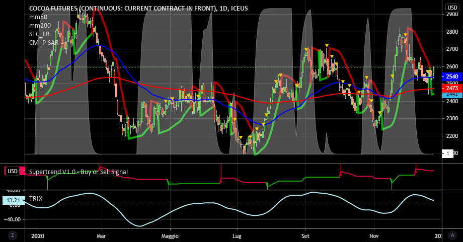This screenshot has width=463, height=242.
Task: Select the mm200 indicator legend
Action: point(40,25)
